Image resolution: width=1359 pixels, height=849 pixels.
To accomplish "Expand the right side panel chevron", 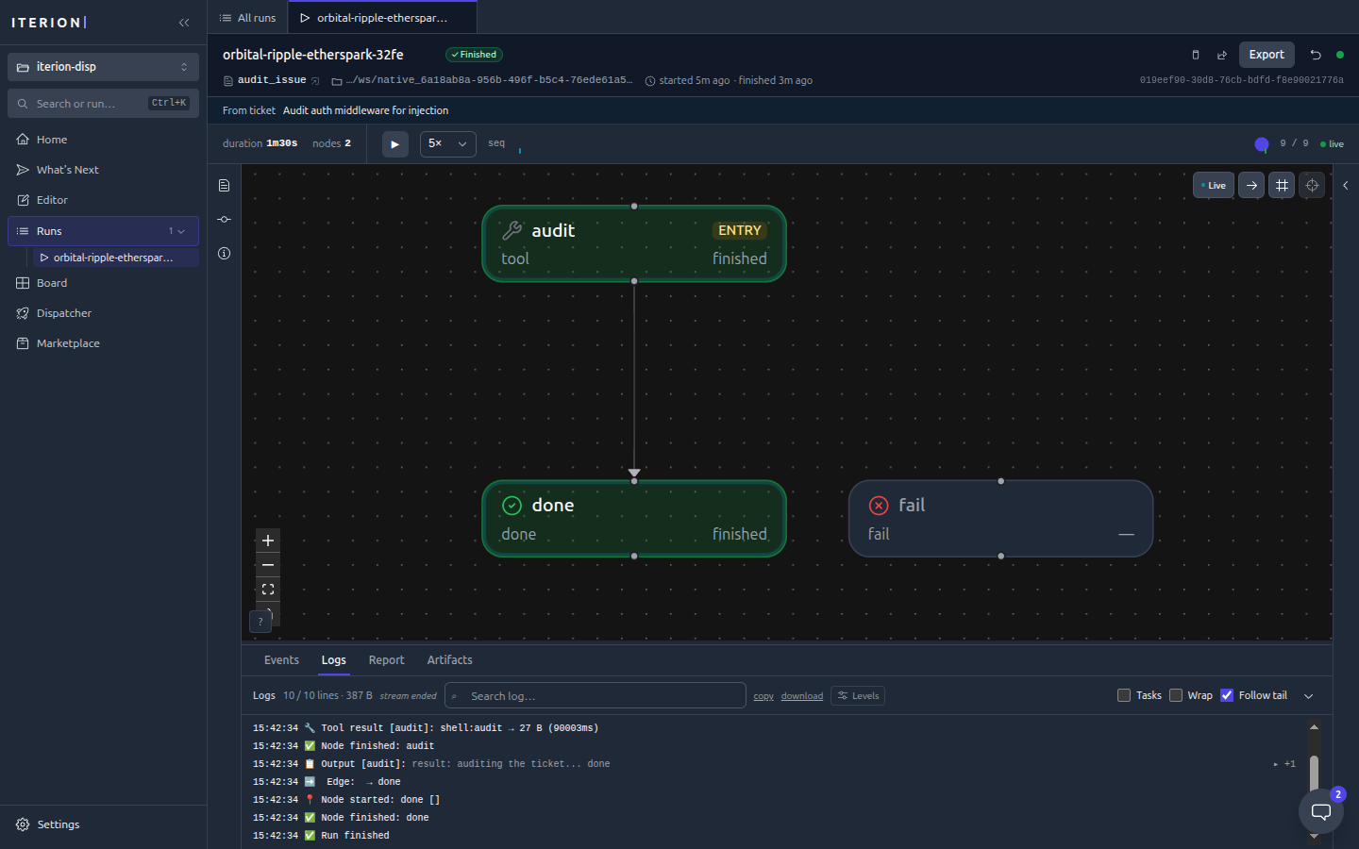I will (1346, 186).
